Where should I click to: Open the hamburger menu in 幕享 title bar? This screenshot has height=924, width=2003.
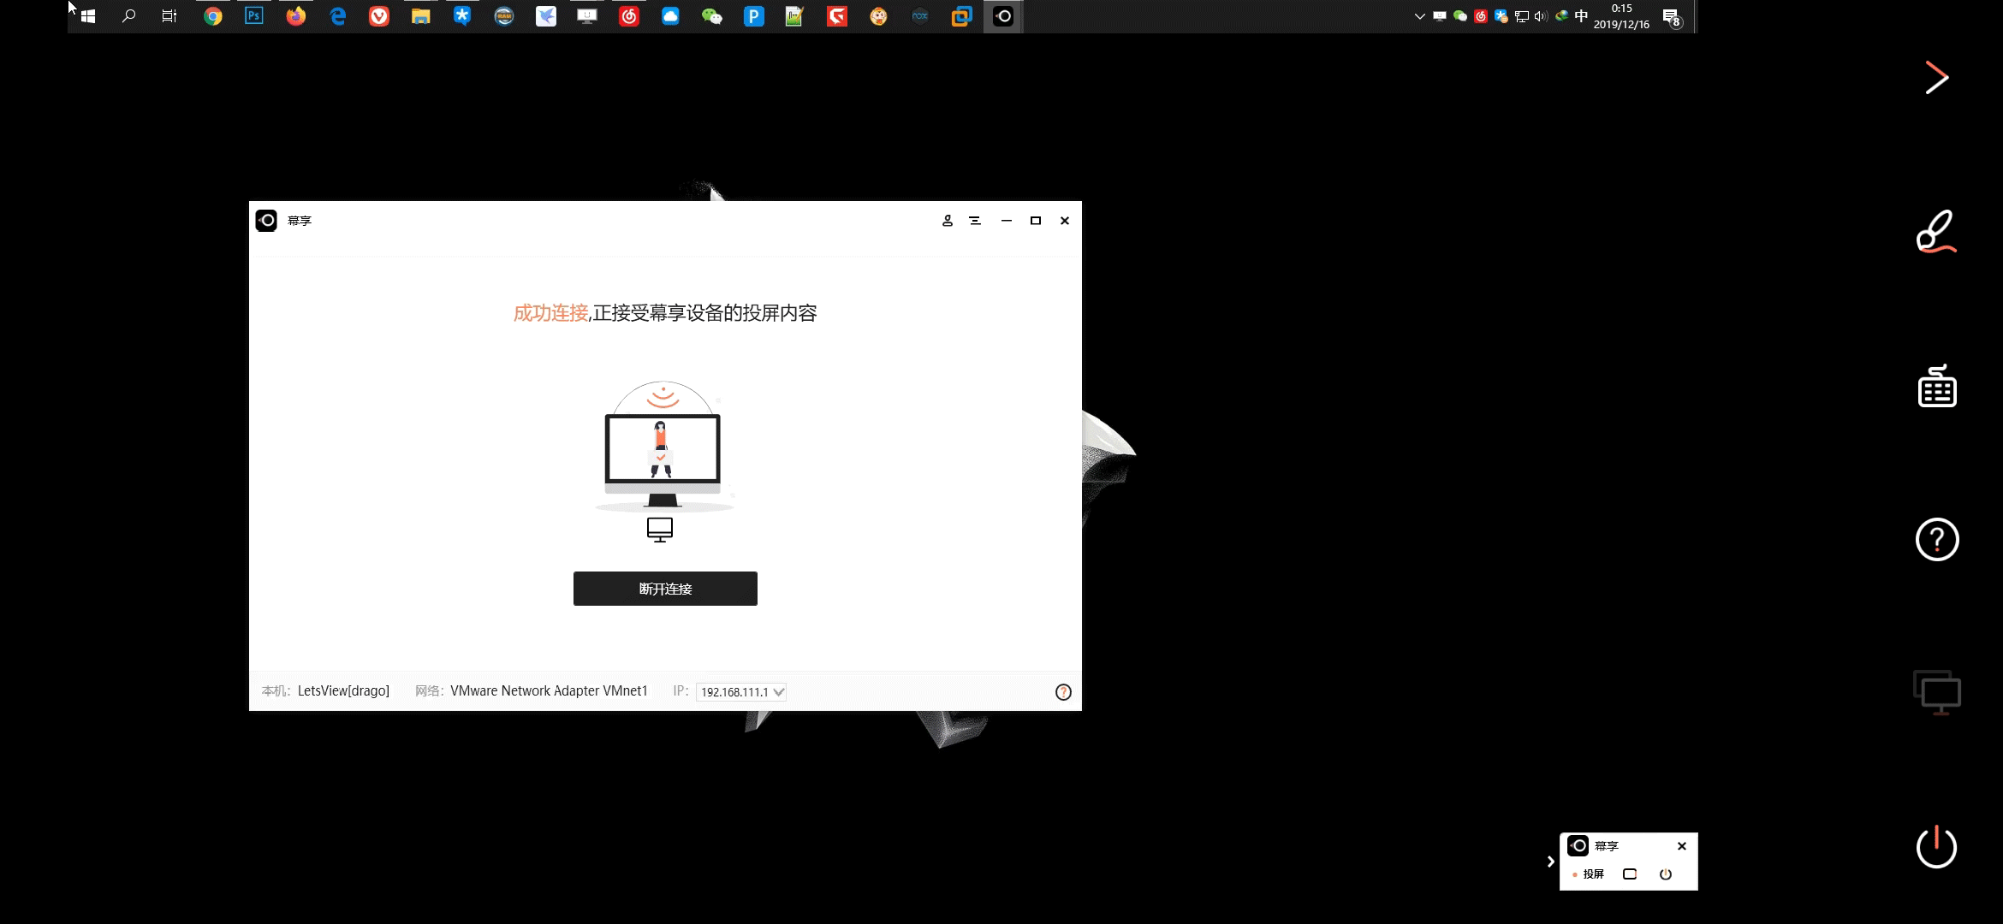click(975, 221)
